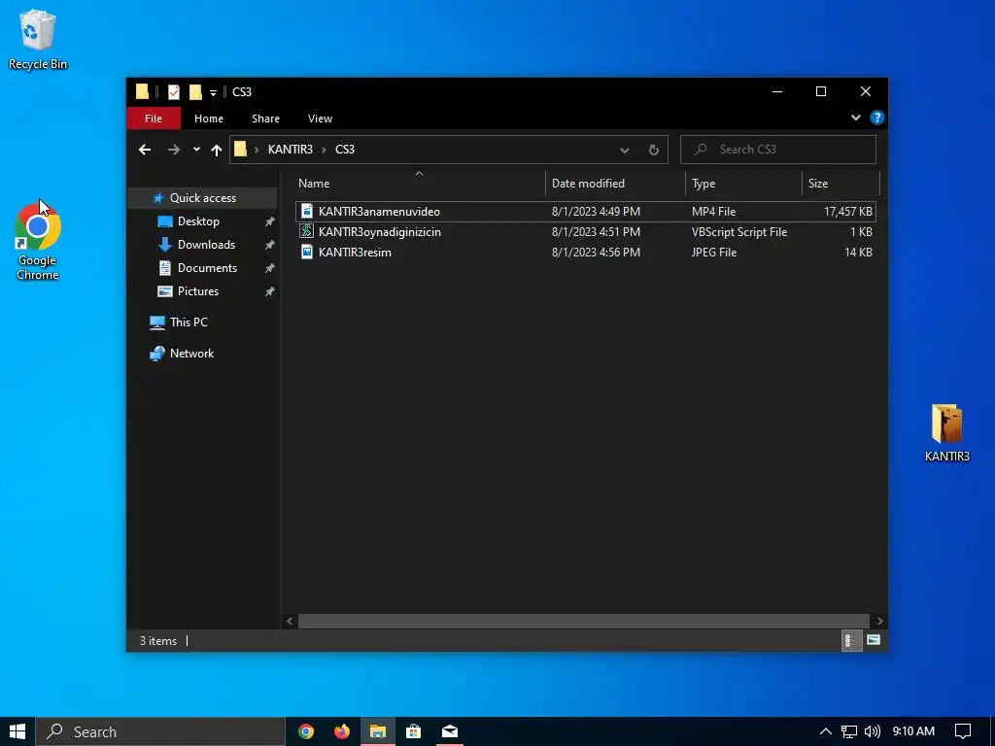Open the Windows Start menu
Viewport: 995px width, 746px height.
[x=17, y=731]
